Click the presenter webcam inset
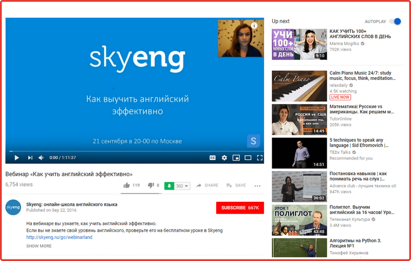Viewport: 411px width, 261px height. (241, 38)
